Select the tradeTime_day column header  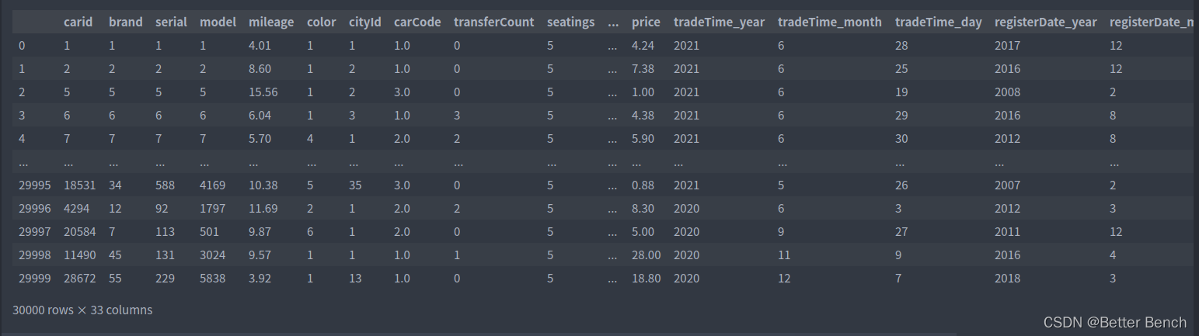tap(939, 22)
